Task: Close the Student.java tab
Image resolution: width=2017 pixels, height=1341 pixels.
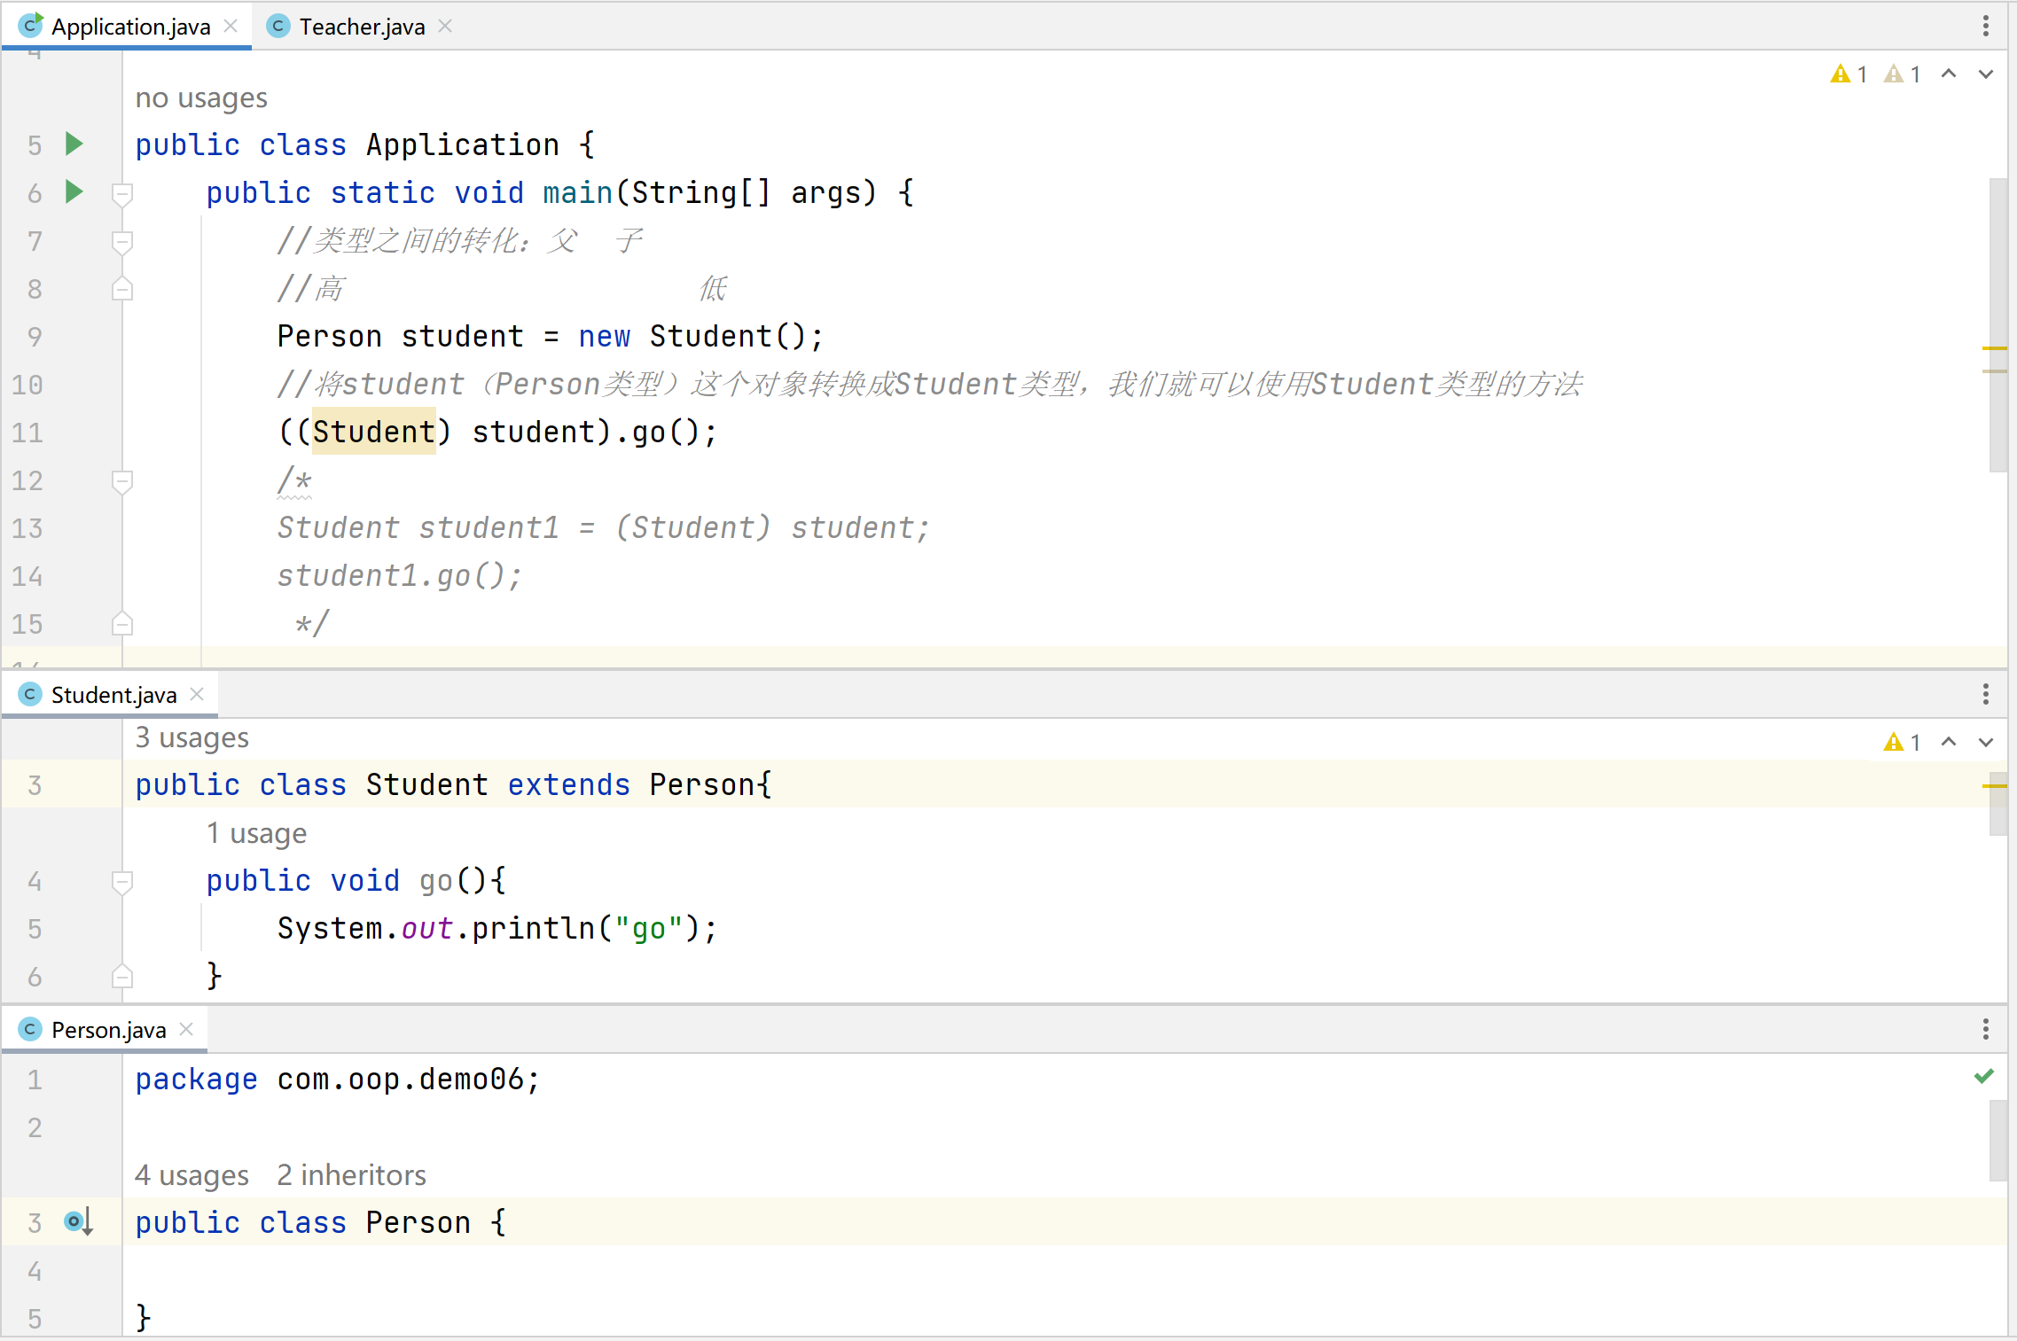Action: (x=197, y=694)
